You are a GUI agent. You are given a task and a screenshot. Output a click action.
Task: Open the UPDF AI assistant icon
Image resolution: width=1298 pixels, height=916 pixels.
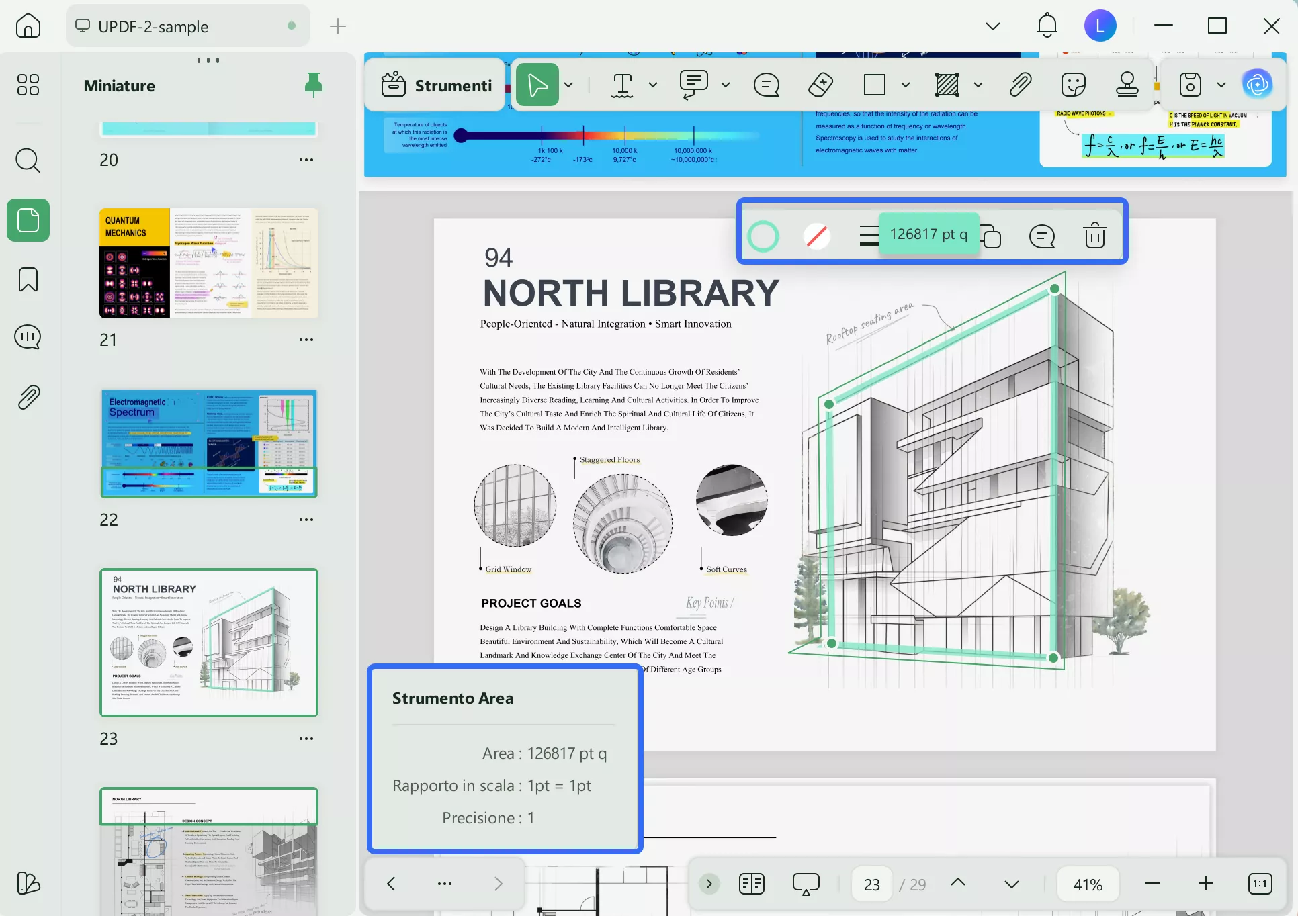click(1257, 85)
